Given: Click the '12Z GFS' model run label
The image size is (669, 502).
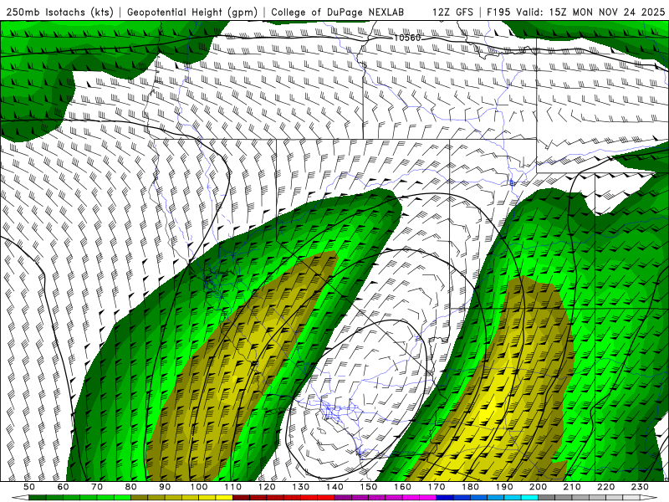Looking at the screenshot, I should [x=452, y=12].
